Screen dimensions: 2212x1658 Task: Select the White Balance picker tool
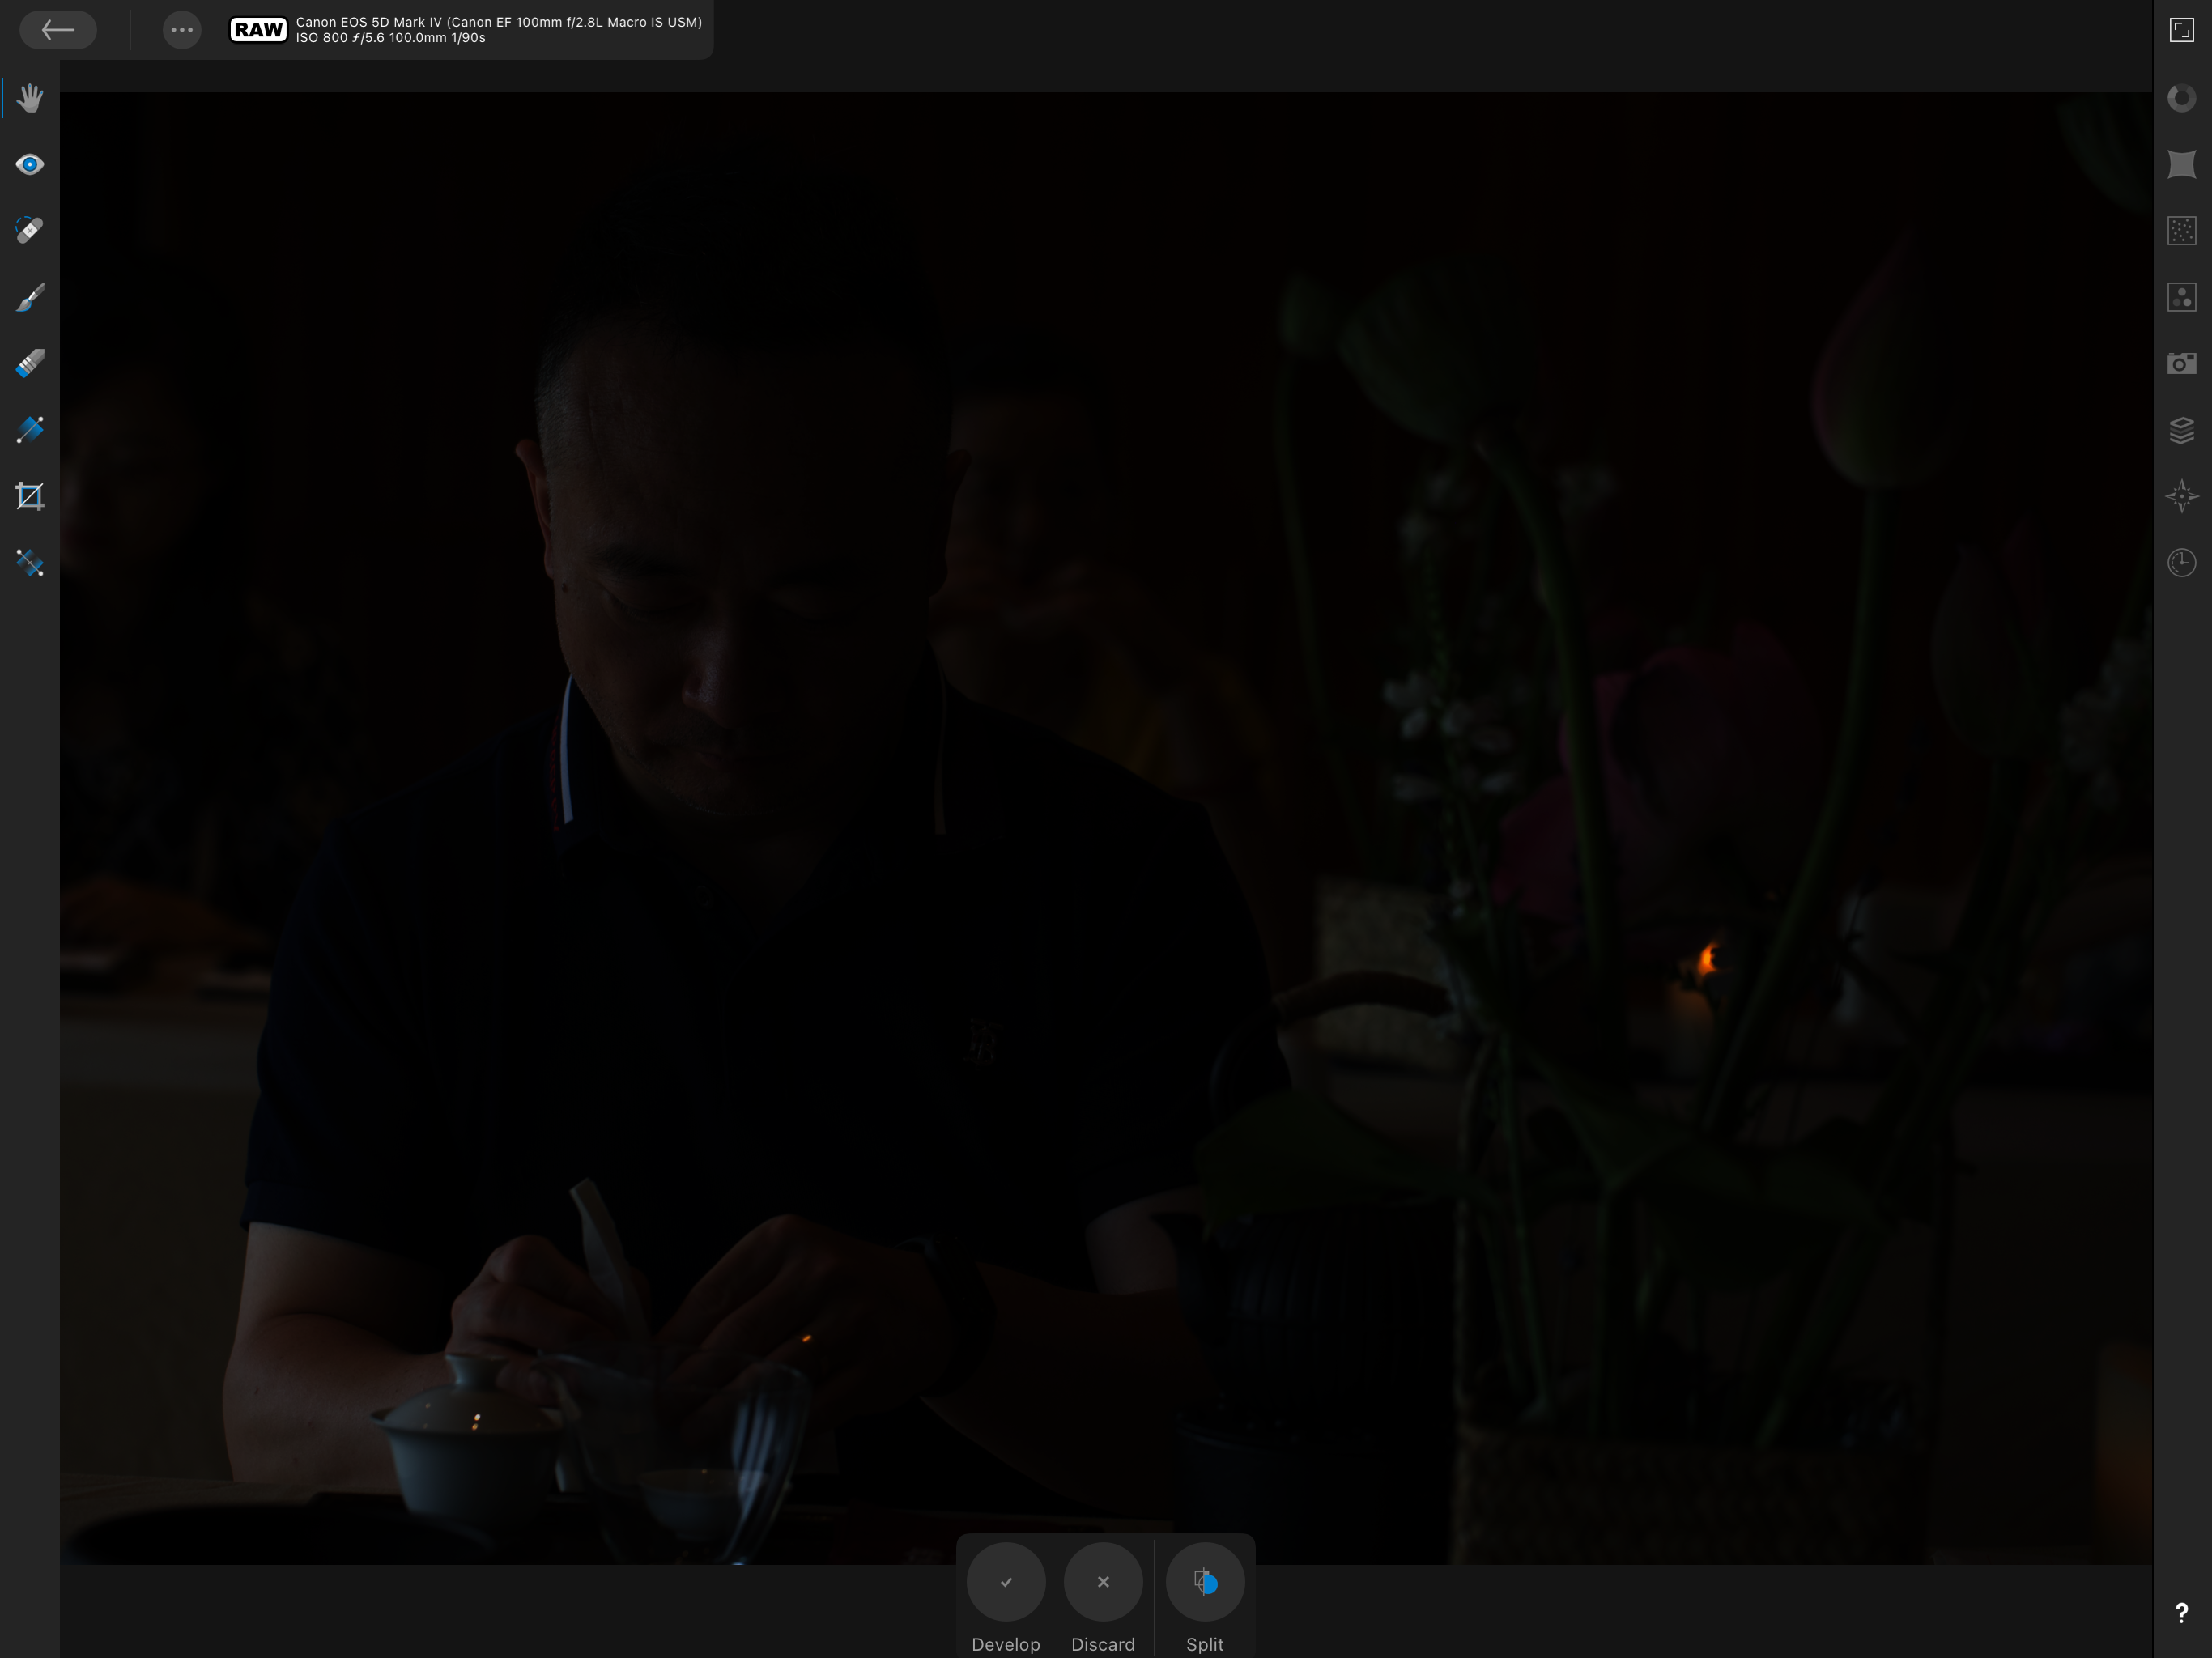30,563
